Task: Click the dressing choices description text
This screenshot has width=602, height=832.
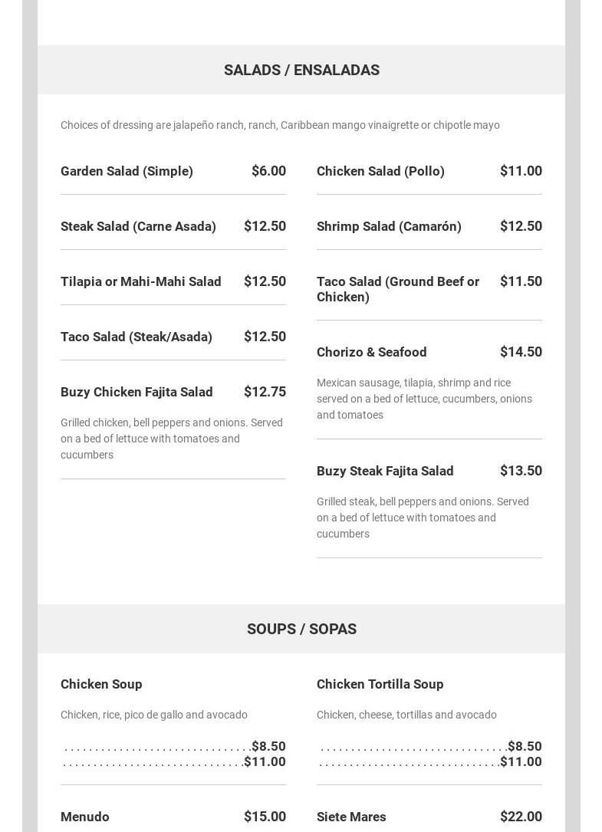Action: [x=280, y=125]
